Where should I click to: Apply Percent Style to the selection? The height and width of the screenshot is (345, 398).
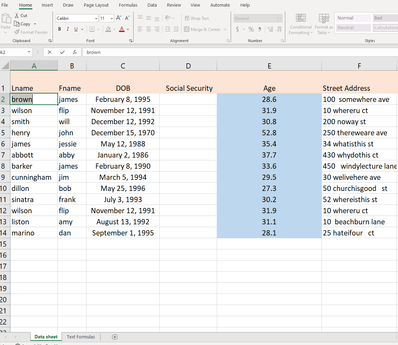tap(251, 29)
